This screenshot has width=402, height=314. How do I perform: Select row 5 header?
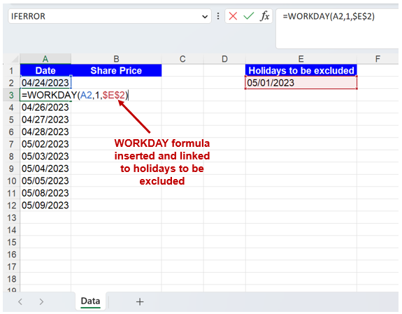pyautogui.click(x=11, y=120)
